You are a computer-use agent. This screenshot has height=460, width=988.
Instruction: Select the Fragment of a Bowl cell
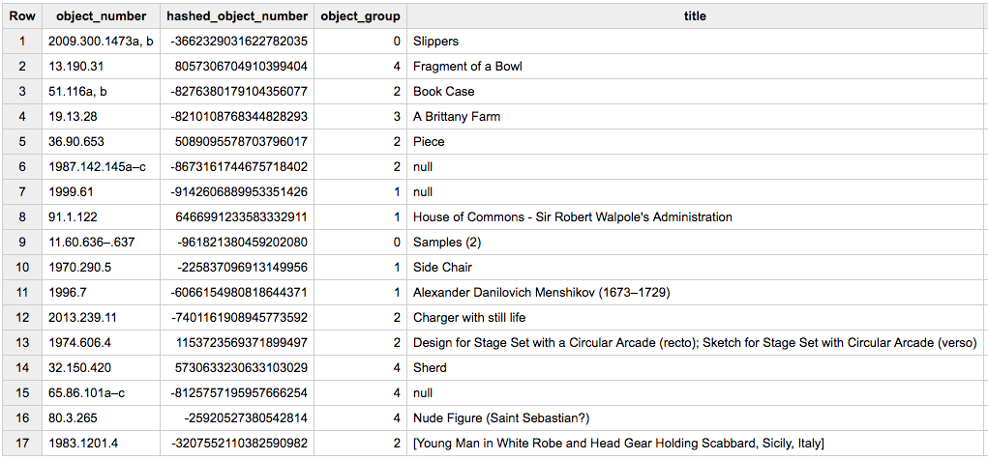(x=467, y=67)
